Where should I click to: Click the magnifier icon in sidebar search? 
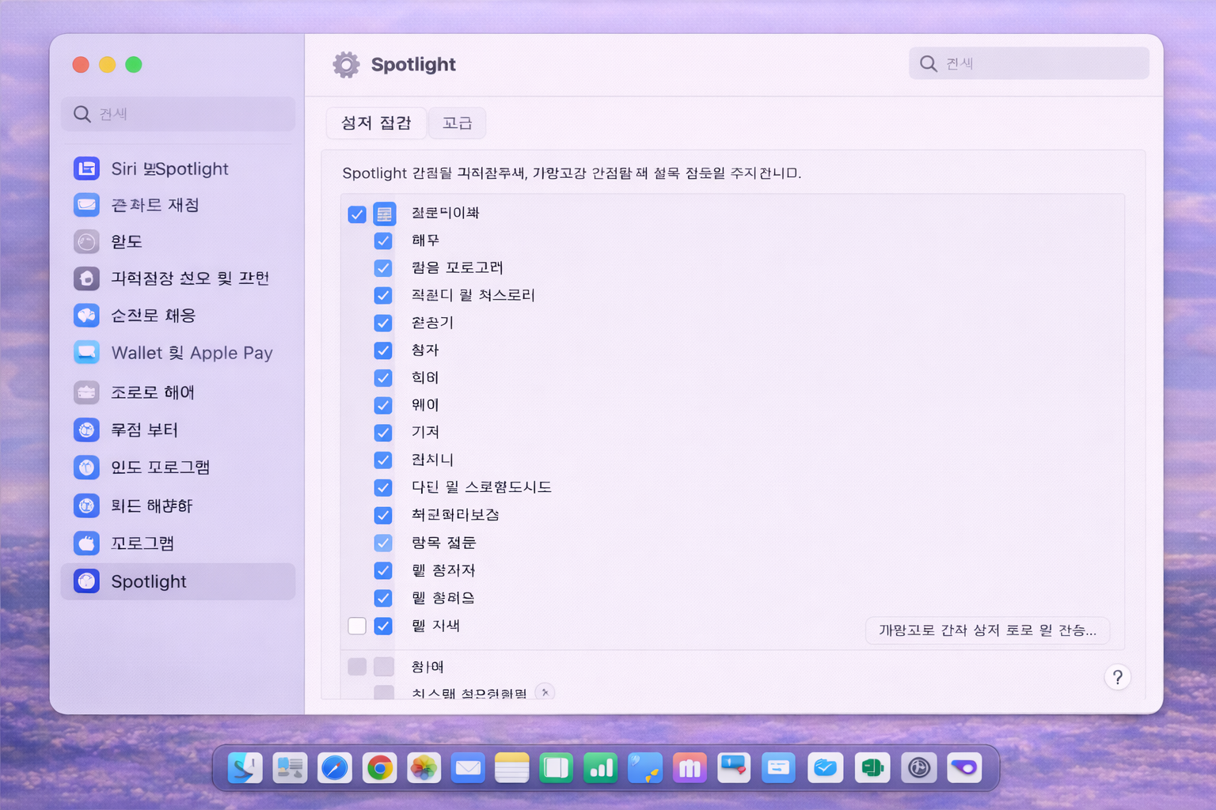pyautogui.click(x=82, y=114)
